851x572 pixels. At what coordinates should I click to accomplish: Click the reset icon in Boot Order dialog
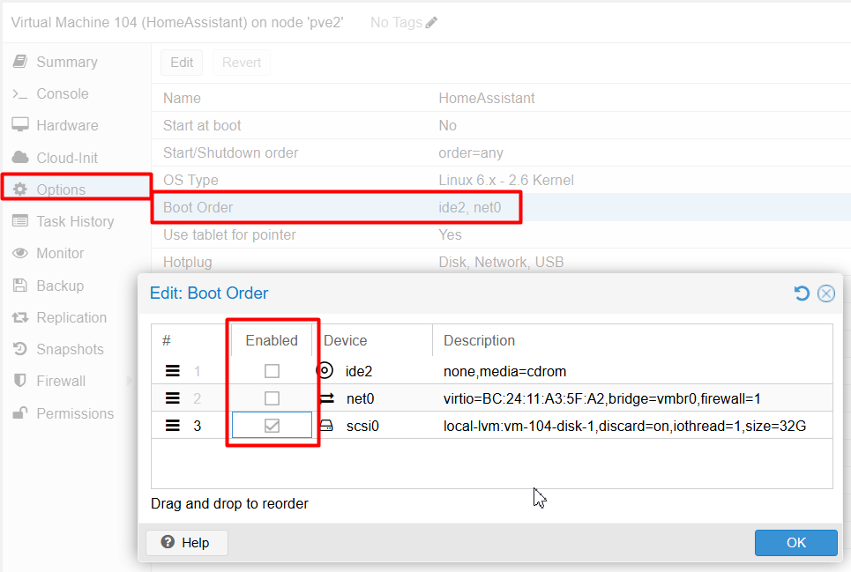pos(802,293)
